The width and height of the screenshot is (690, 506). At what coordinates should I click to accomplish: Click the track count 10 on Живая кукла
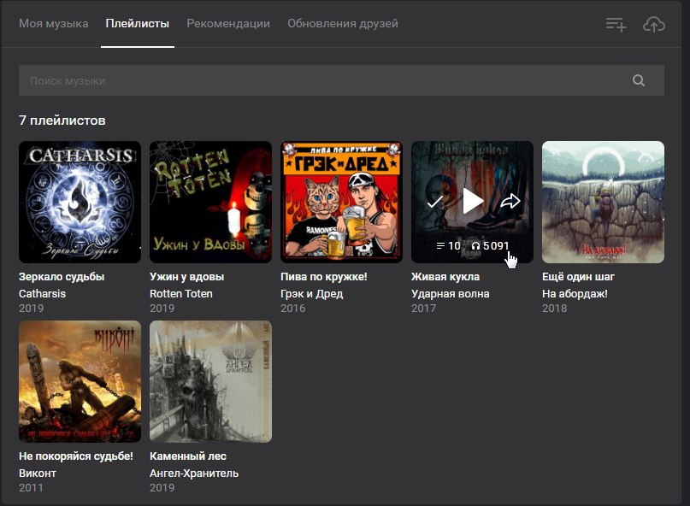448,245
